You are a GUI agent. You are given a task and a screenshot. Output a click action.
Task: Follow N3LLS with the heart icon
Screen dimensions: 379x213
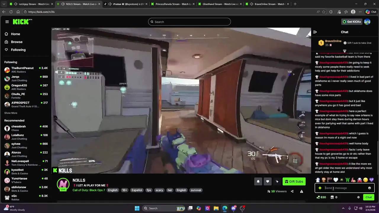point(268,182)
